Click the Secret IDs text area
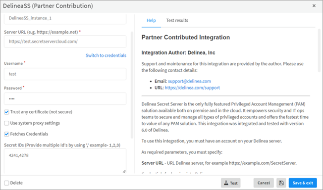323x190 pixels. coord(65,161)
